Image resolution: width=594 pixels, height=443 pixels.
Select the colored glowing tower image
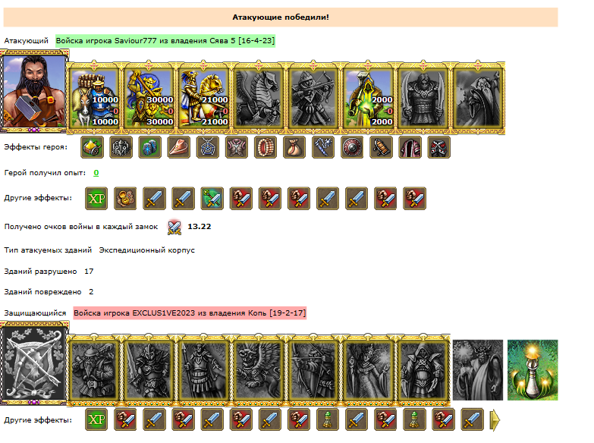coord(533,370)
